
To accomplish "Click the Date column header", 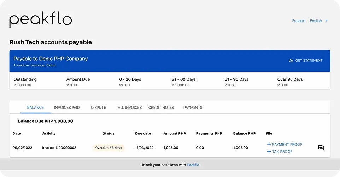I will pos(17,134).
